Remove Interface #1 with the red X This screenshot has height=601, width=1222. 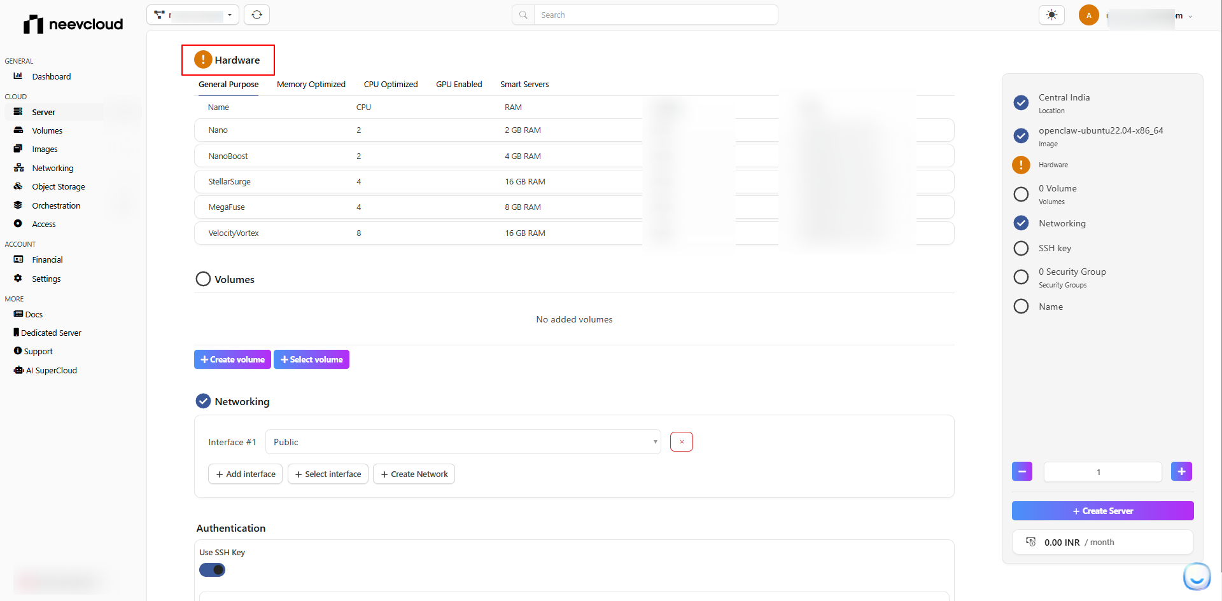pos(681,442)
